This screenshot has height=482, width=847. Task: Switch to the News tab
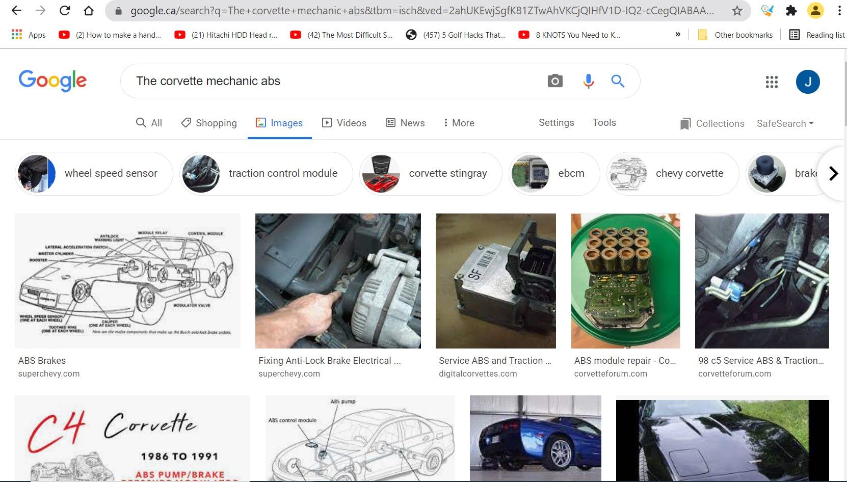[405, 123]
